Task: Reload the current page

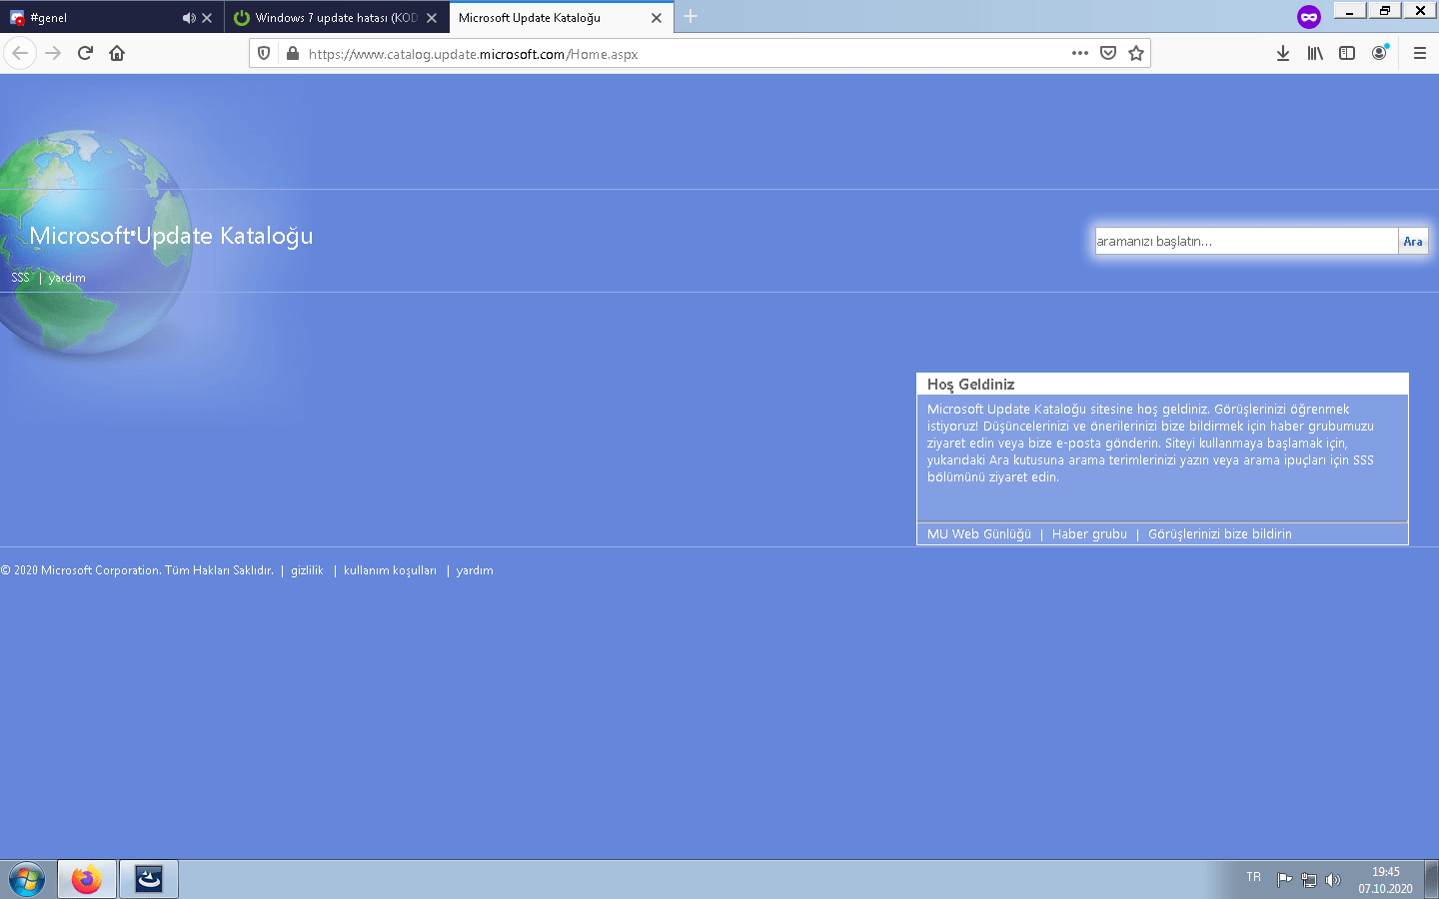Action: pos(85,53)
